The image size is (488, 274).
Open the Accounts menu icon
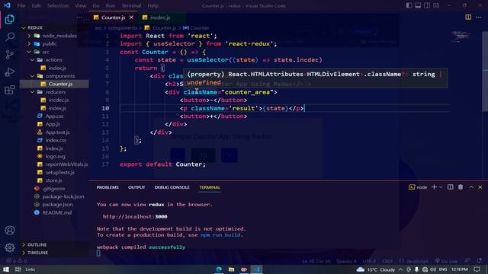(x=10, y=230)
